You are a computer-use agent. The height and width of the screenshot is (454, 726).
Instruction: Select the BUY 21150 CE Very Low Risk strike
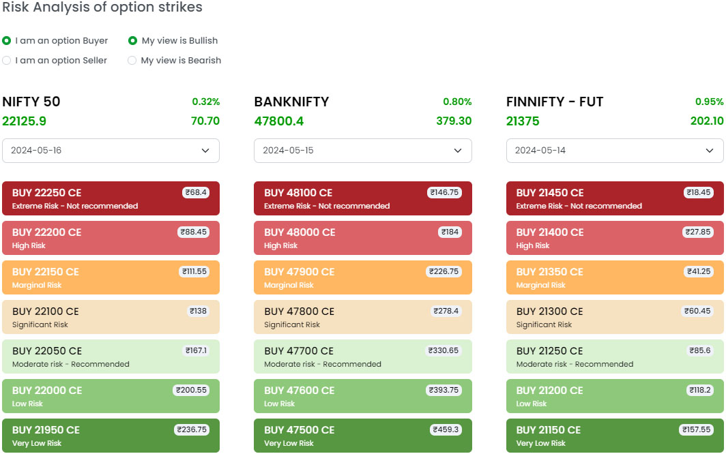pyautogui.click(x=614, y=435)
